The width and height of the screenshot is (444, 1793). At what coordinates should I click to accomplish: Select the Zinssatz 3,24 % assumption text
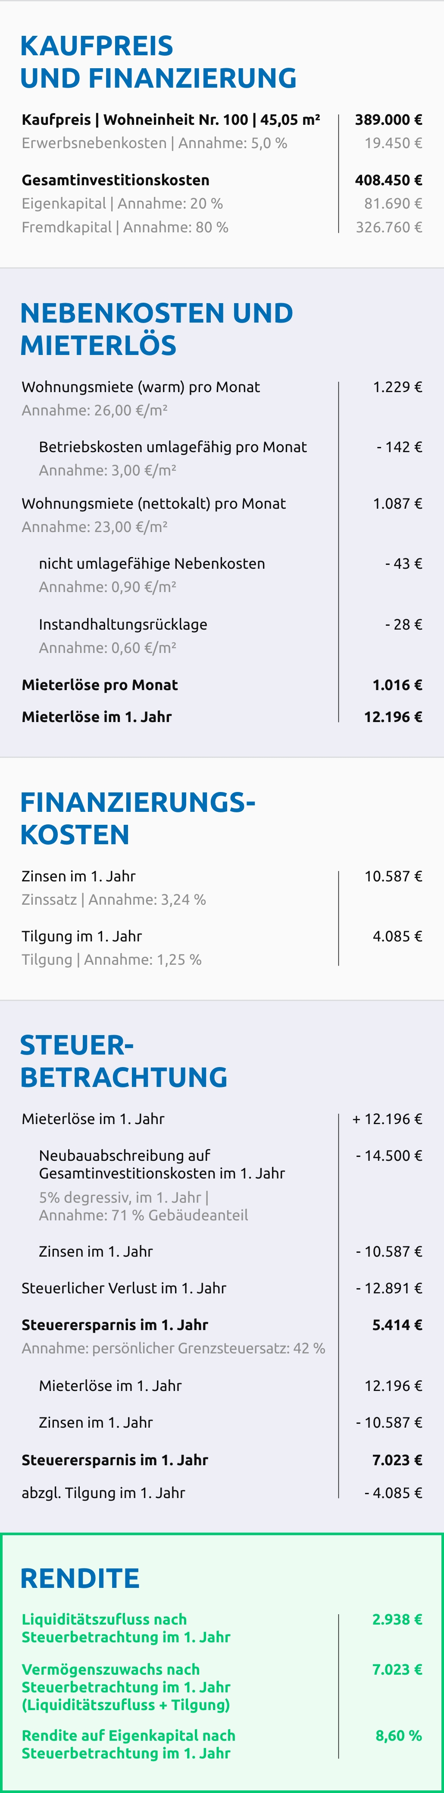tap(113, 899)
